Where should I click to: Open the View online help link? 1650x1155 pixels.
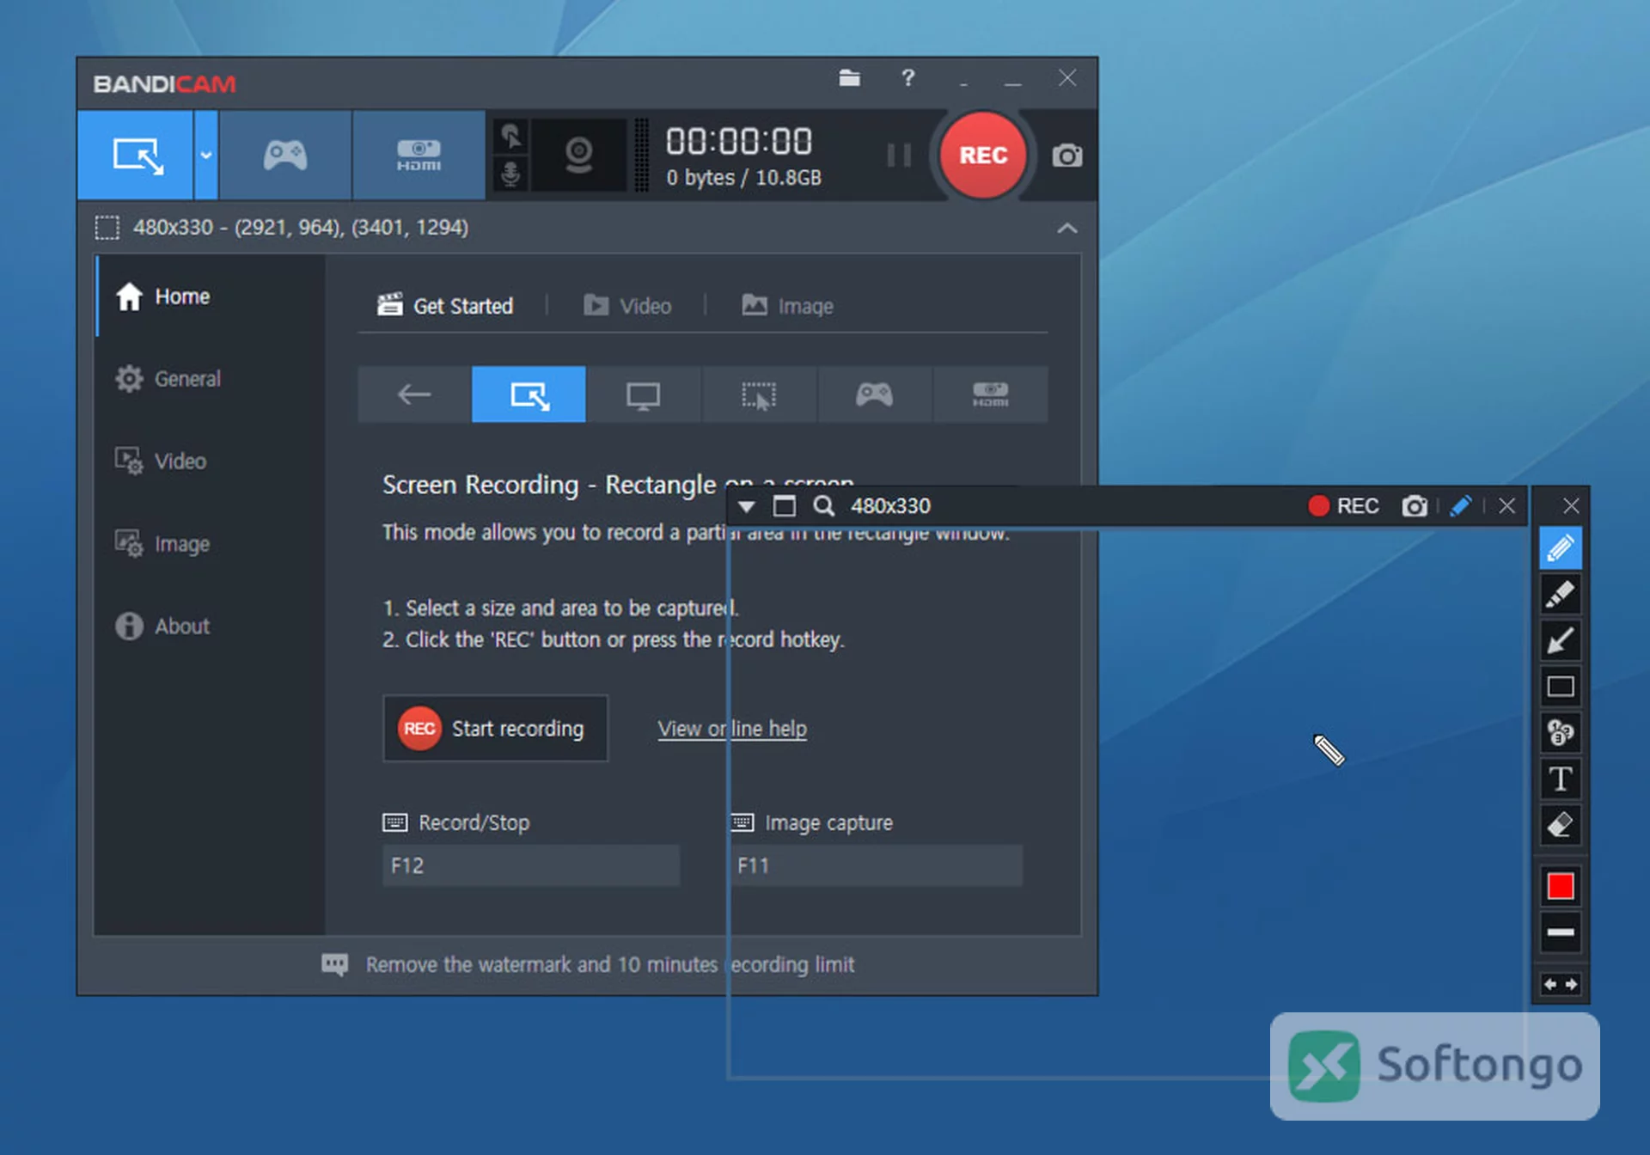(x=732, y=729)
